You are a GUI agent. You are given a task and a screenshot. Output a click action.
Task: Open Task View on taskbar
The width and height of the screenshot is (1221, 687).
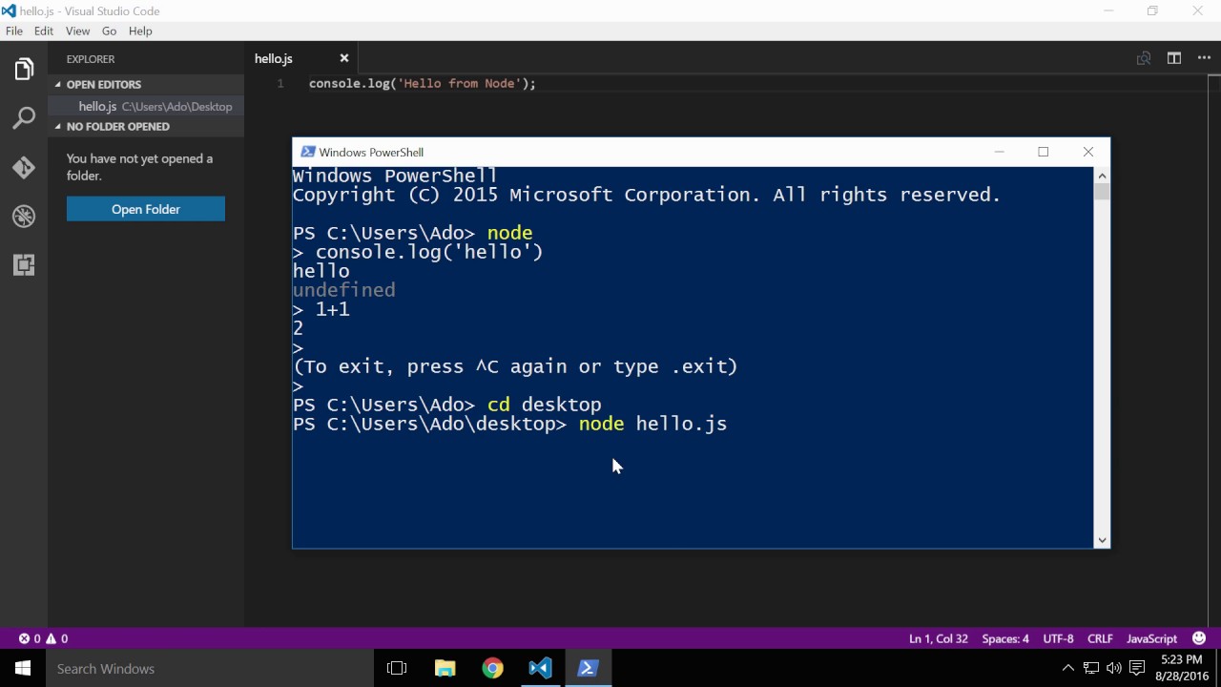(397, 668)
